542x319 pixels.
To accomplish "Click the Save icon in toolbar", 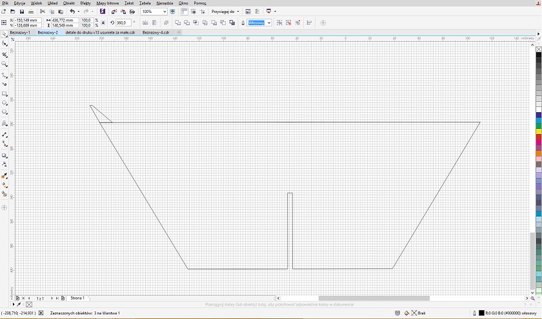I will (x=22, y=12).
